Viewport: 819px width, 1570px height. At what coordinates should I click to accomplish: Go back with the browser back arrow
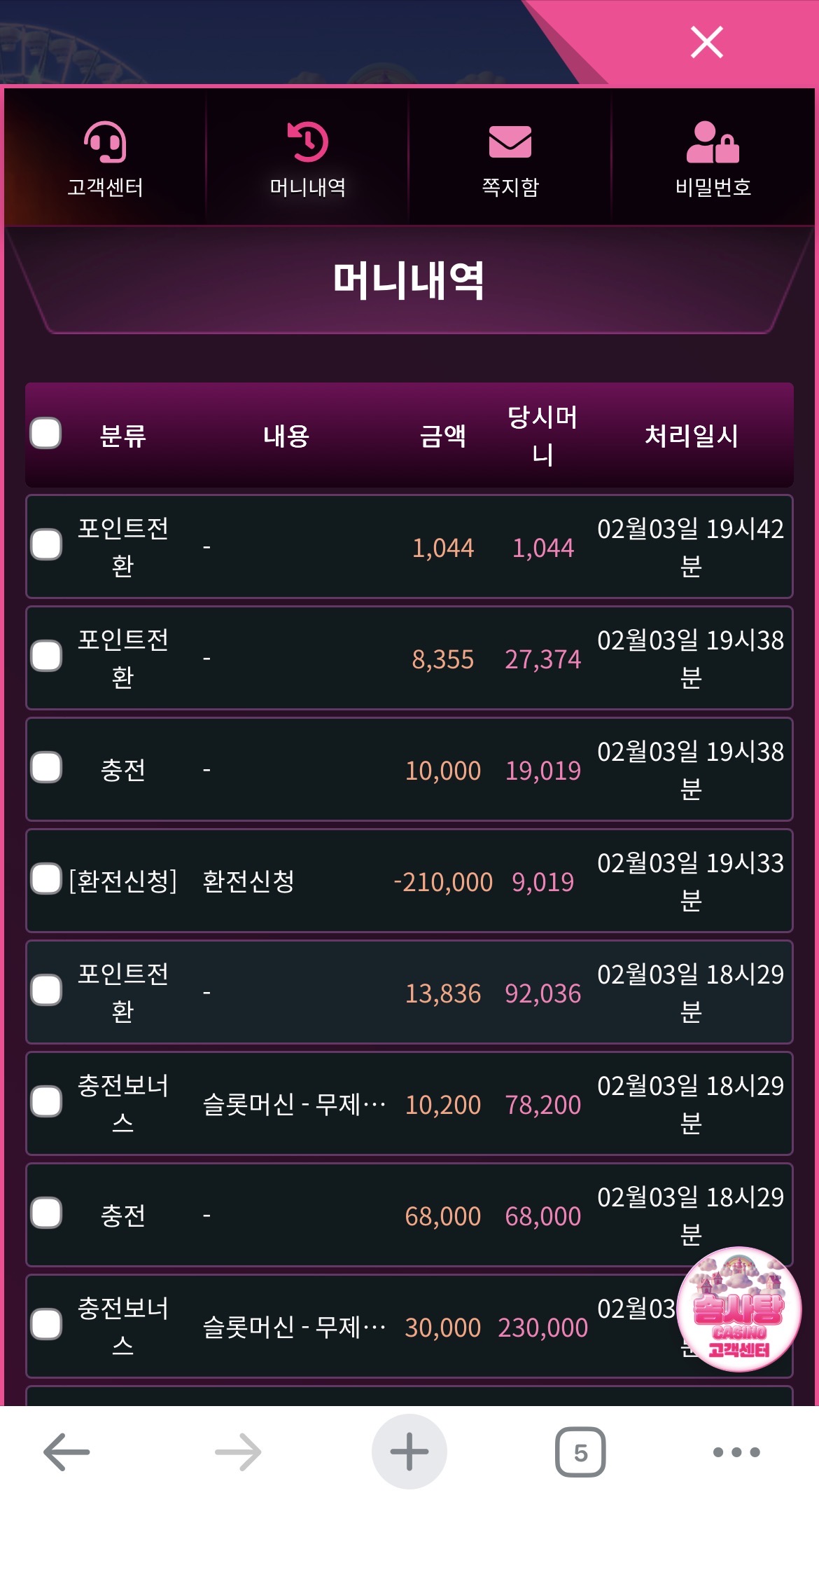[66, 1452]
